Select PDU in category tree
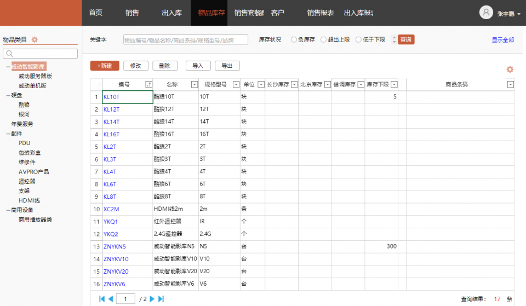This screenshot has height=306, width=526. point(25,143)
